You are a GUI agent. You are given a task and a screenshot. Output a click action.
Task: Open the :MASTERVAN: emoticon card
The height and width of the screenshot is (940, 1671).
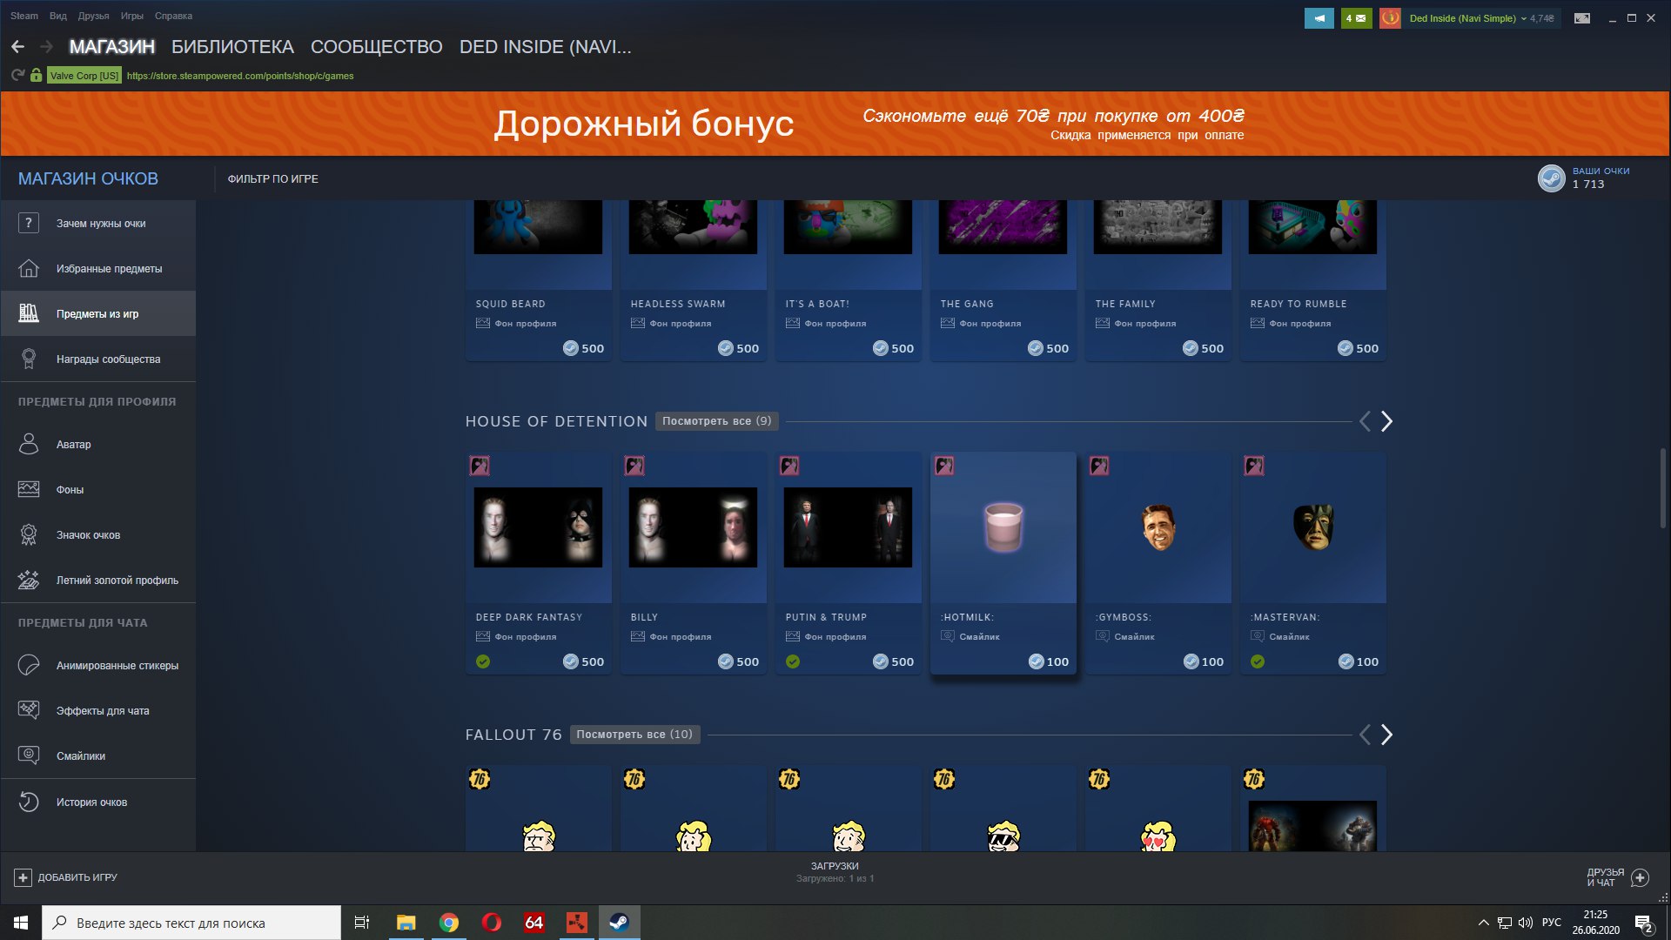point(1313,562)
